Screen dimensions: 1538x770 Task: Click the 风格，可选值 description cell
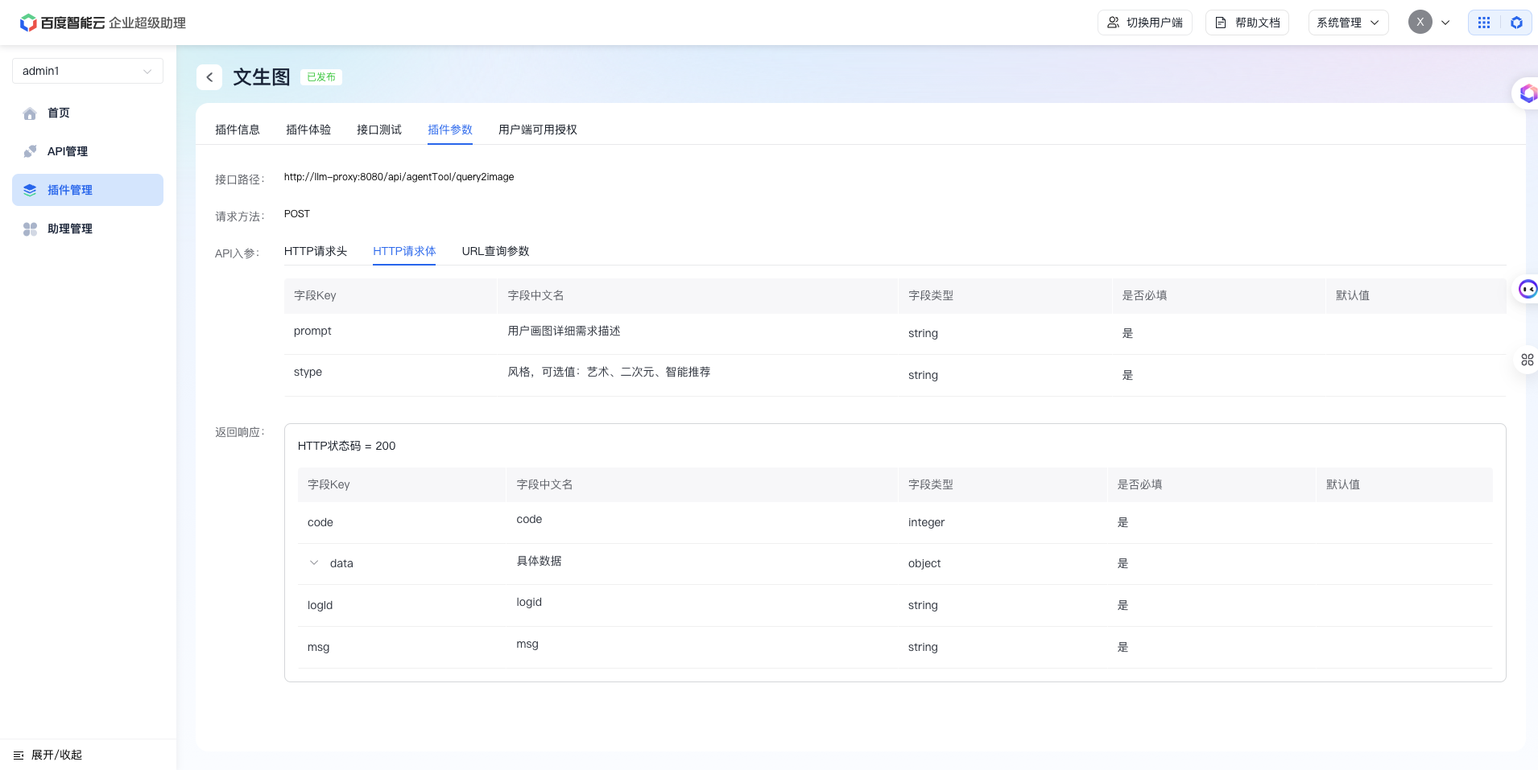click(609, 372)
